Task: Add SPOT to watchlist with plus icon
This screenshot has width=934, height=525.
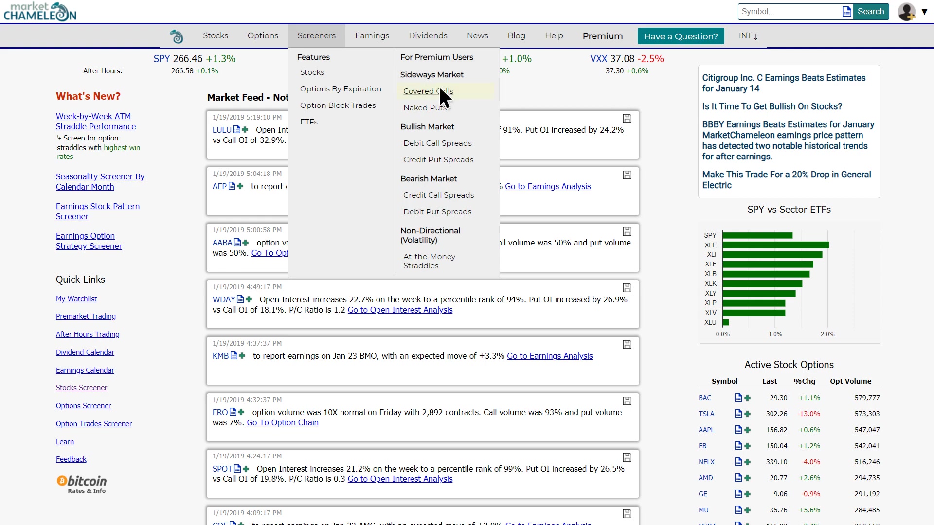Action: pyautogui.click(x=246, y=469)
